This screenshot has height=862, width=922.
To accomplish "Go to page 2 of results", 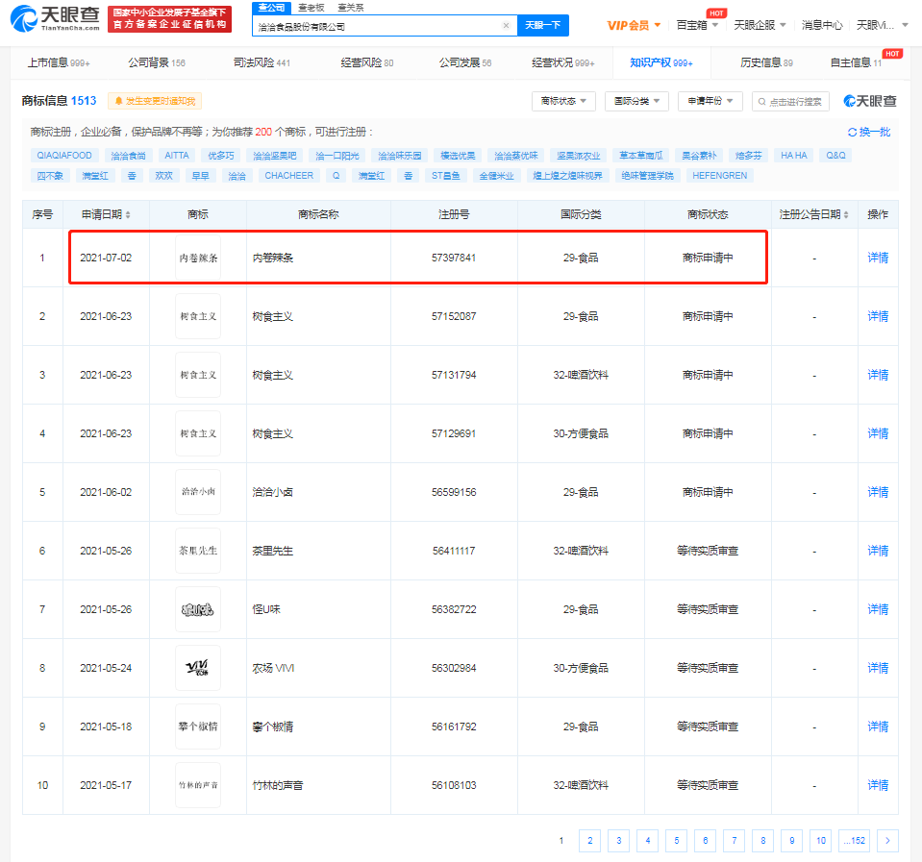I will (x=589, y=840).
